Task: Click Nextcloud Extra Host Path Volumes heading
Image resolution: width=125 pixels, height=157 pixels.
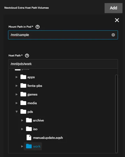Action: pos(27,8)
